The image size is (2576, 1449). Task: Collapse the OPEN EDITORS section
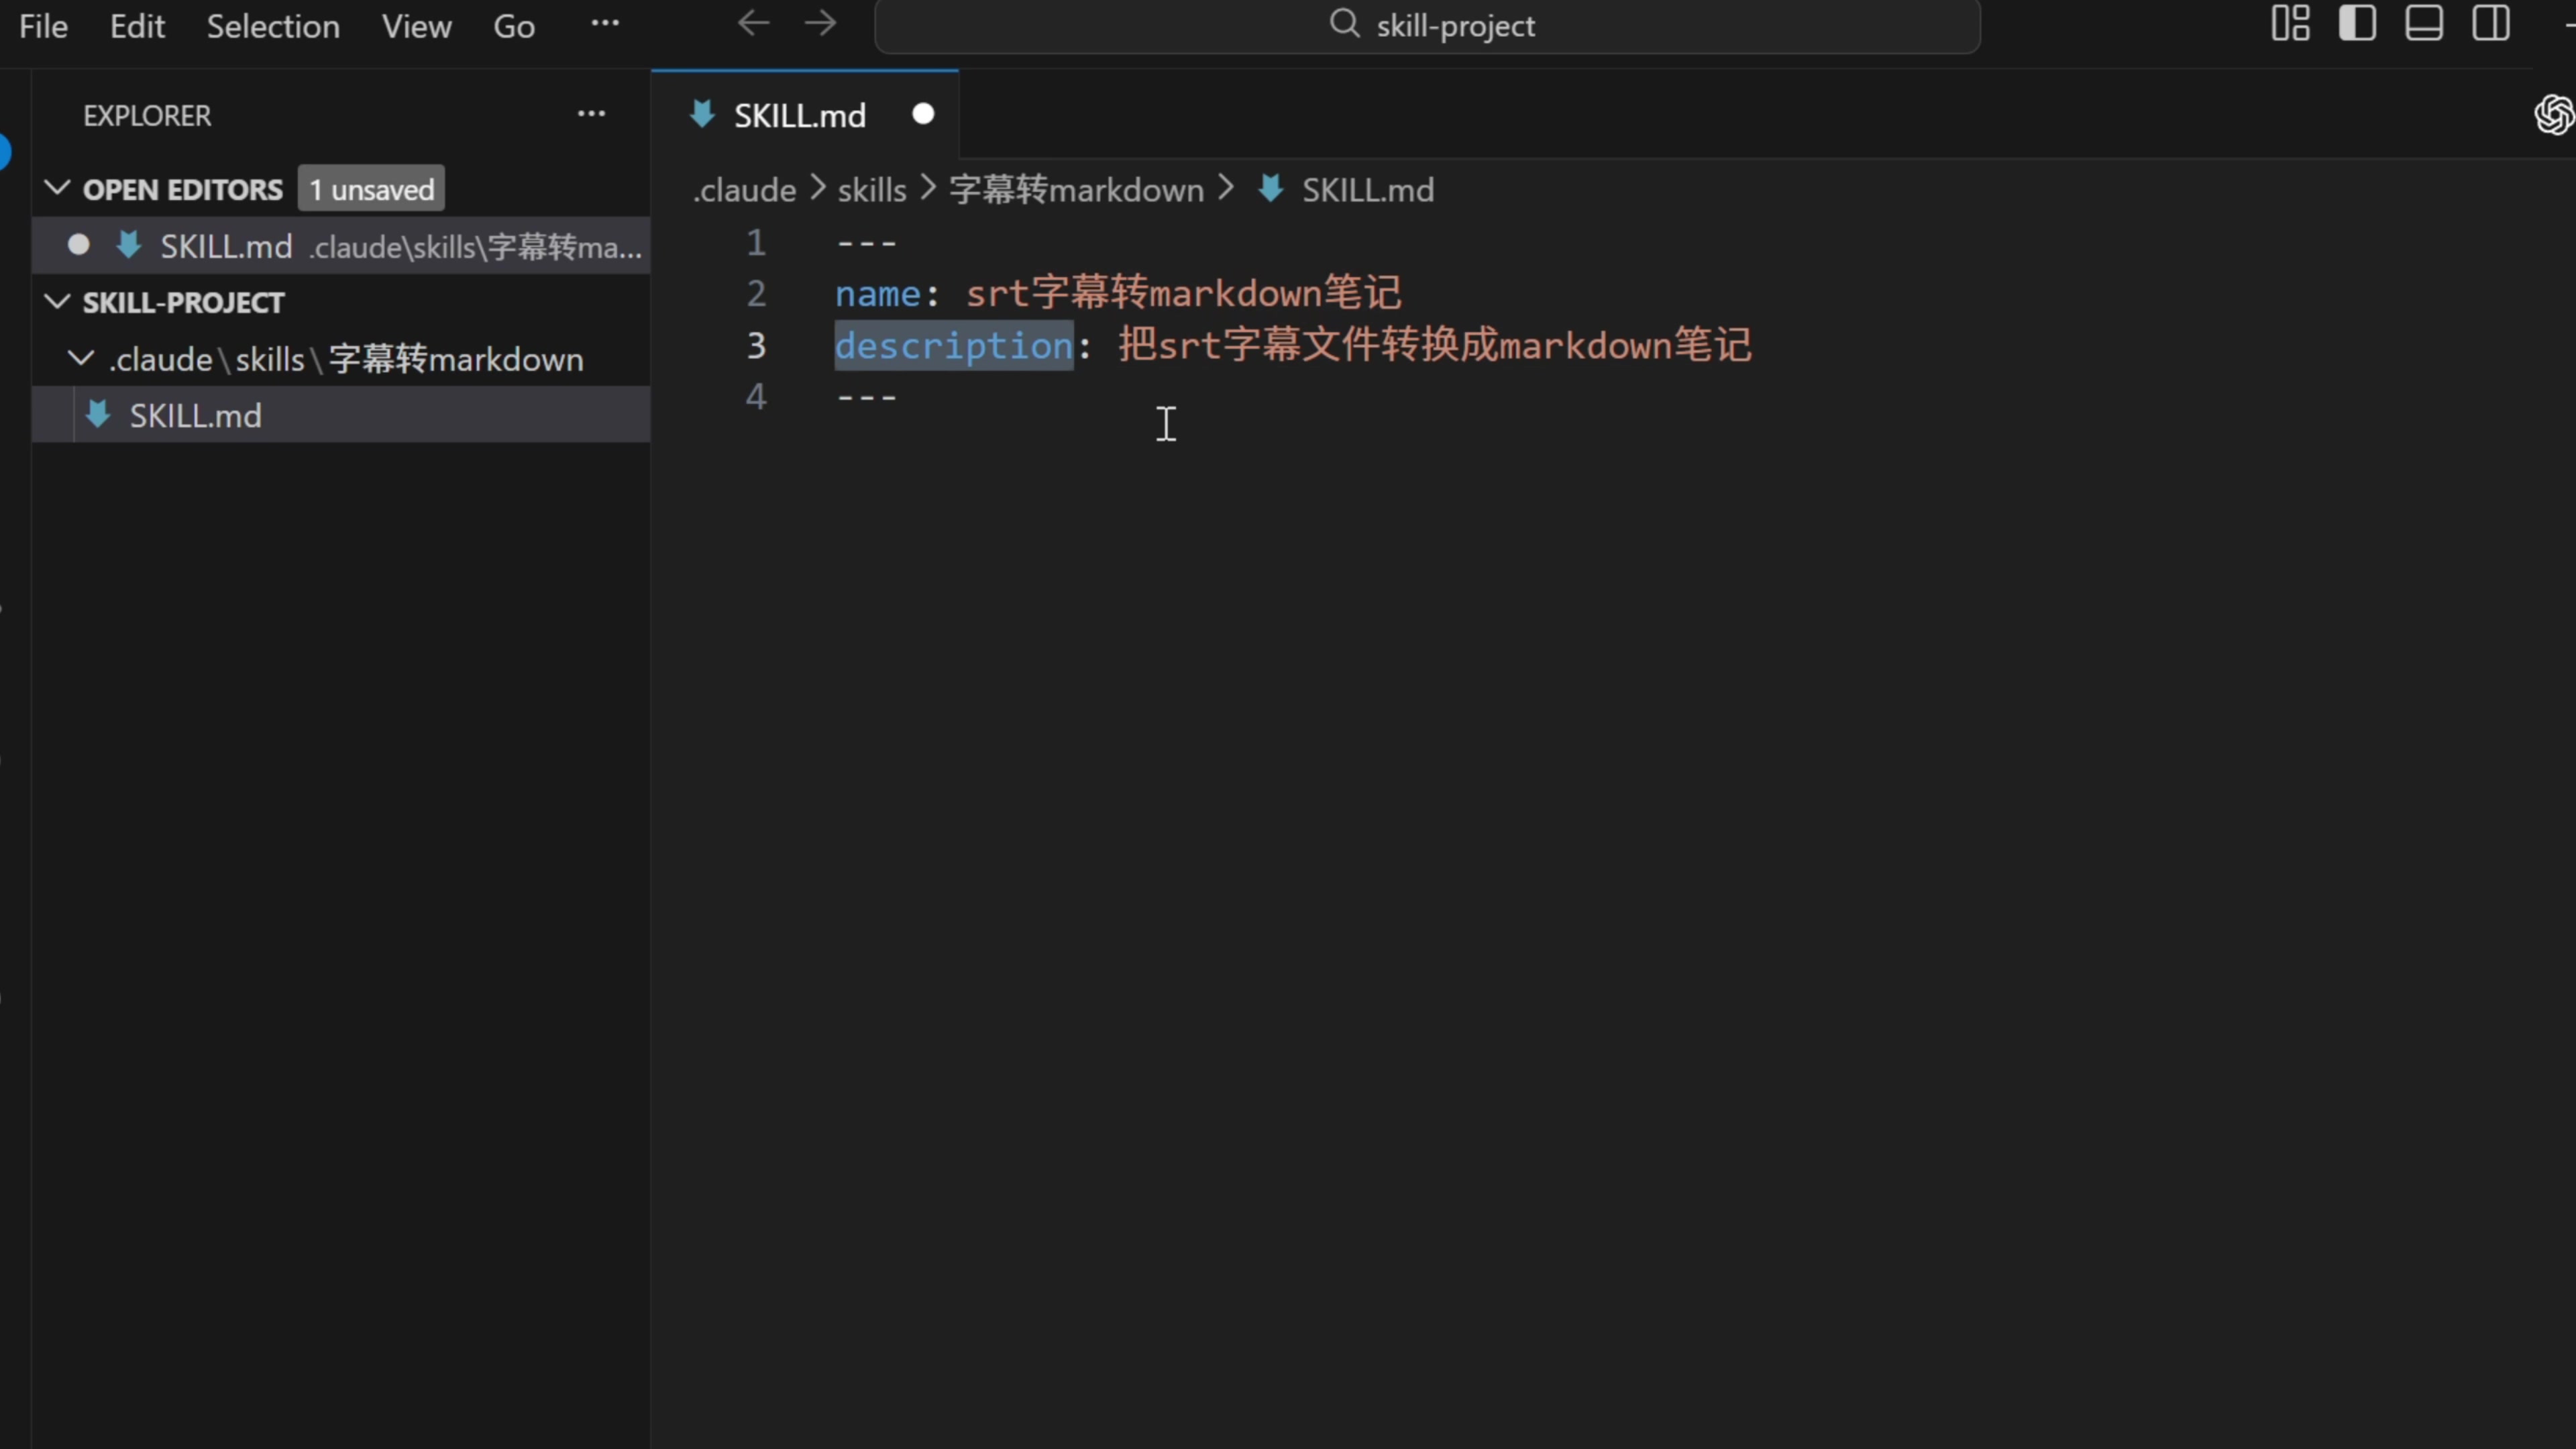pyautogui.click(x=58, y=188)
